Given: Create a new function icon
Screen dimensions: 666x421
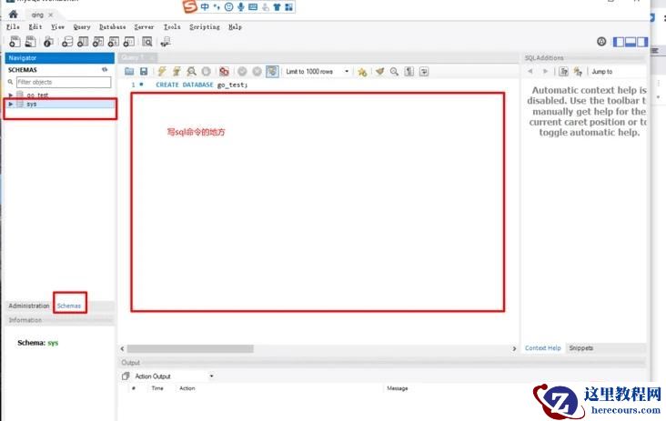Looking at the screenshot, I should 128,42.
